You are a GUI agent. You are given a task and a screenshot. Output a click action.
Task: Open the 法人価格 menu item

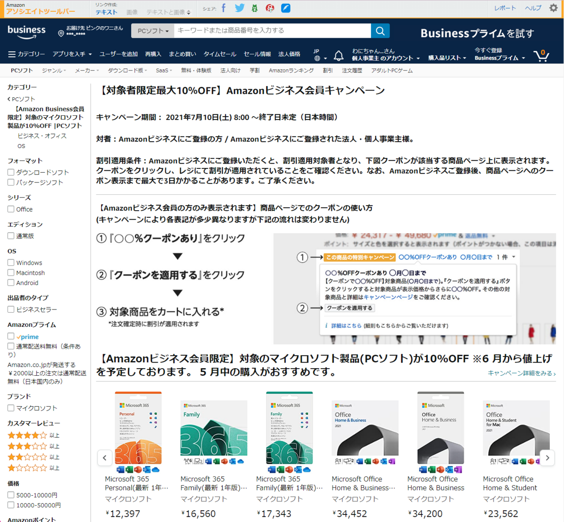pyautogui.click(x=289, y=54)
